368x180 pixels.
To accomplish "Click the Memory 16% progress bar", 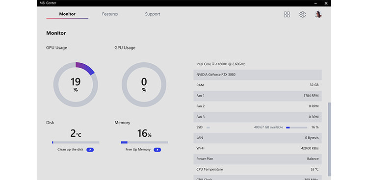I will point(144,142).
